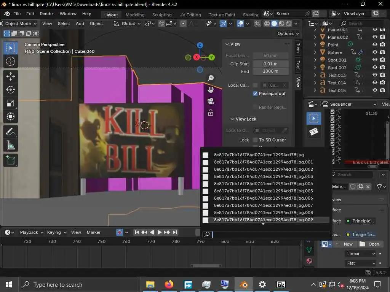Viewport: 390px width, 292px height.
Task: Pick the Rotate tool
Action: coord(10,90)
